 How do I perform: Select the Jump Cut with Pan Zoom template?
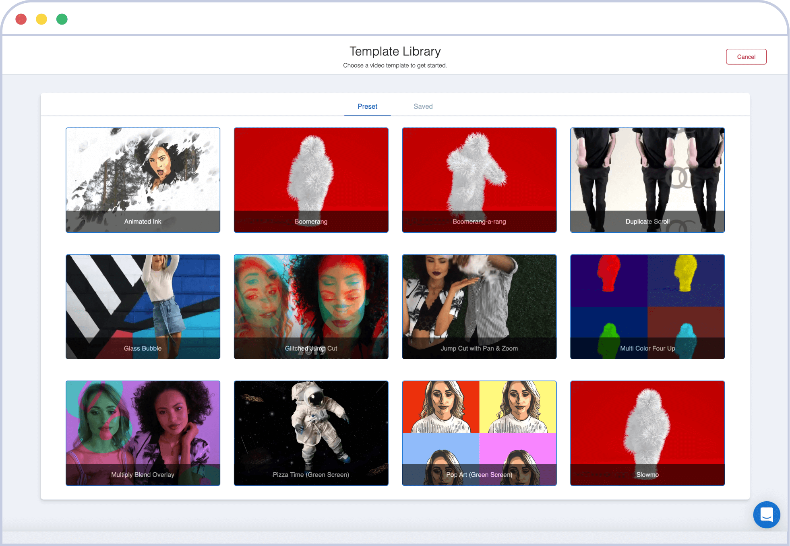tap(479, 306)
